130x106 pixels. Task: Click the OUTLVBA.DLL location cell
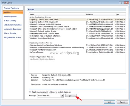pos(99,50)
